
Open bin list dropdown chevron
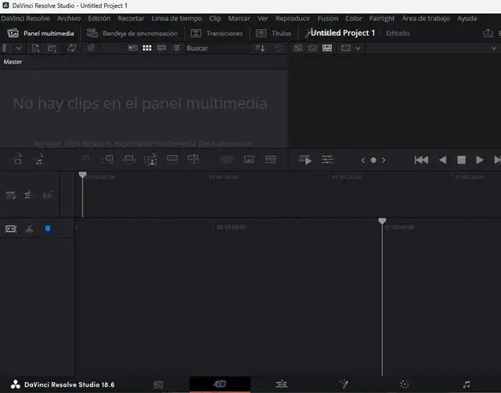click(x=19, y=49)
